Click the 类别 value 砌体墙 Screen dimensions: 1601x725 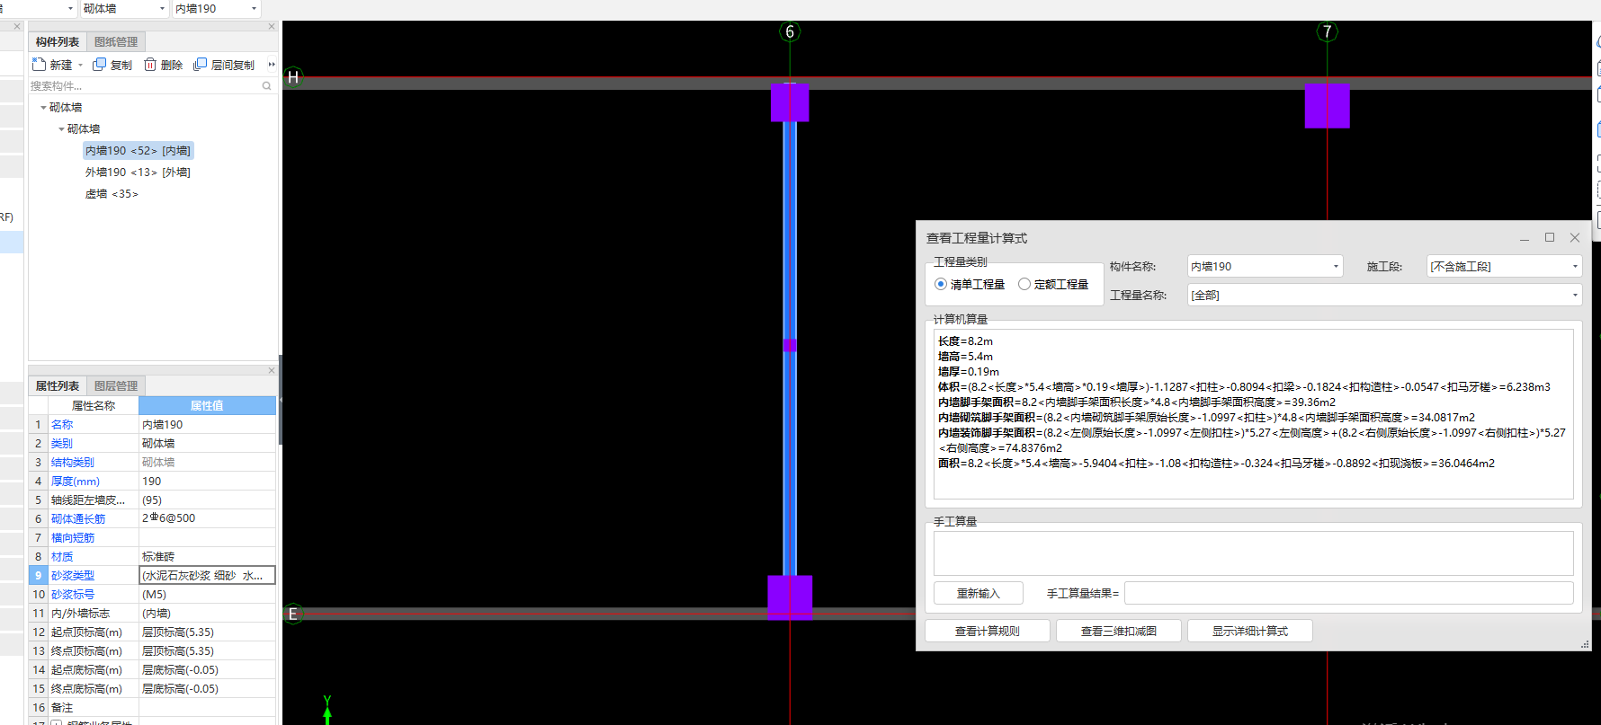(207, 443)
